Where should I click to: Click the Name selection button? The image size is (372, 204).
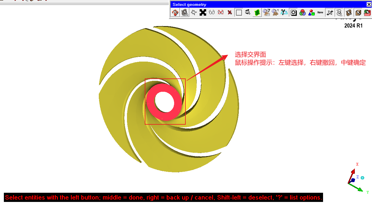(x=320, y=12)
